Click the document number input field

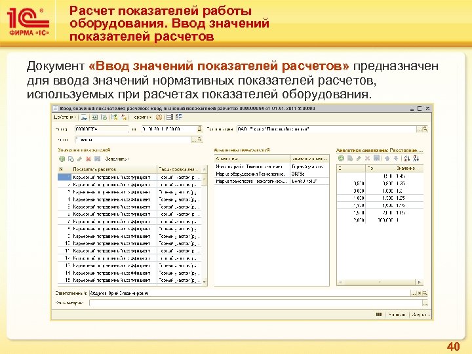[x=102, y=129]
